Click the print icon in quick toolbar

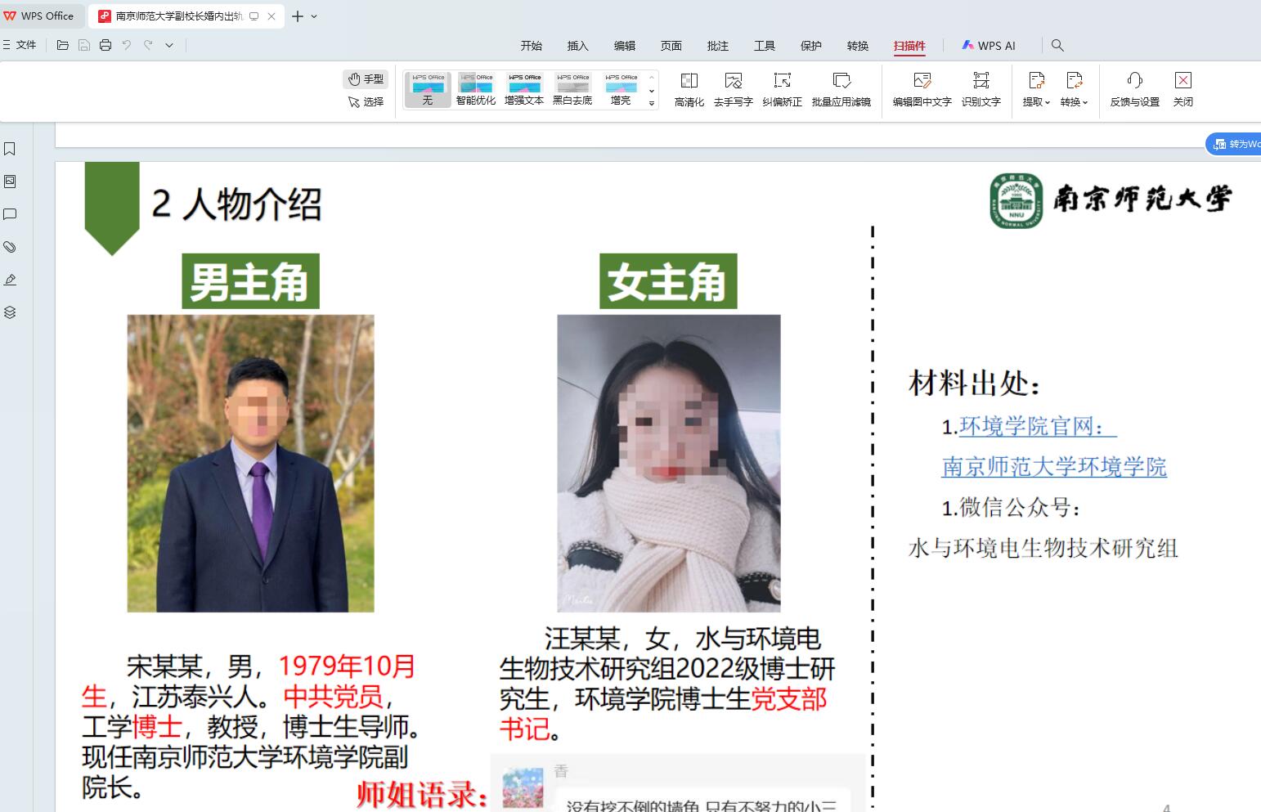(105, 46)
